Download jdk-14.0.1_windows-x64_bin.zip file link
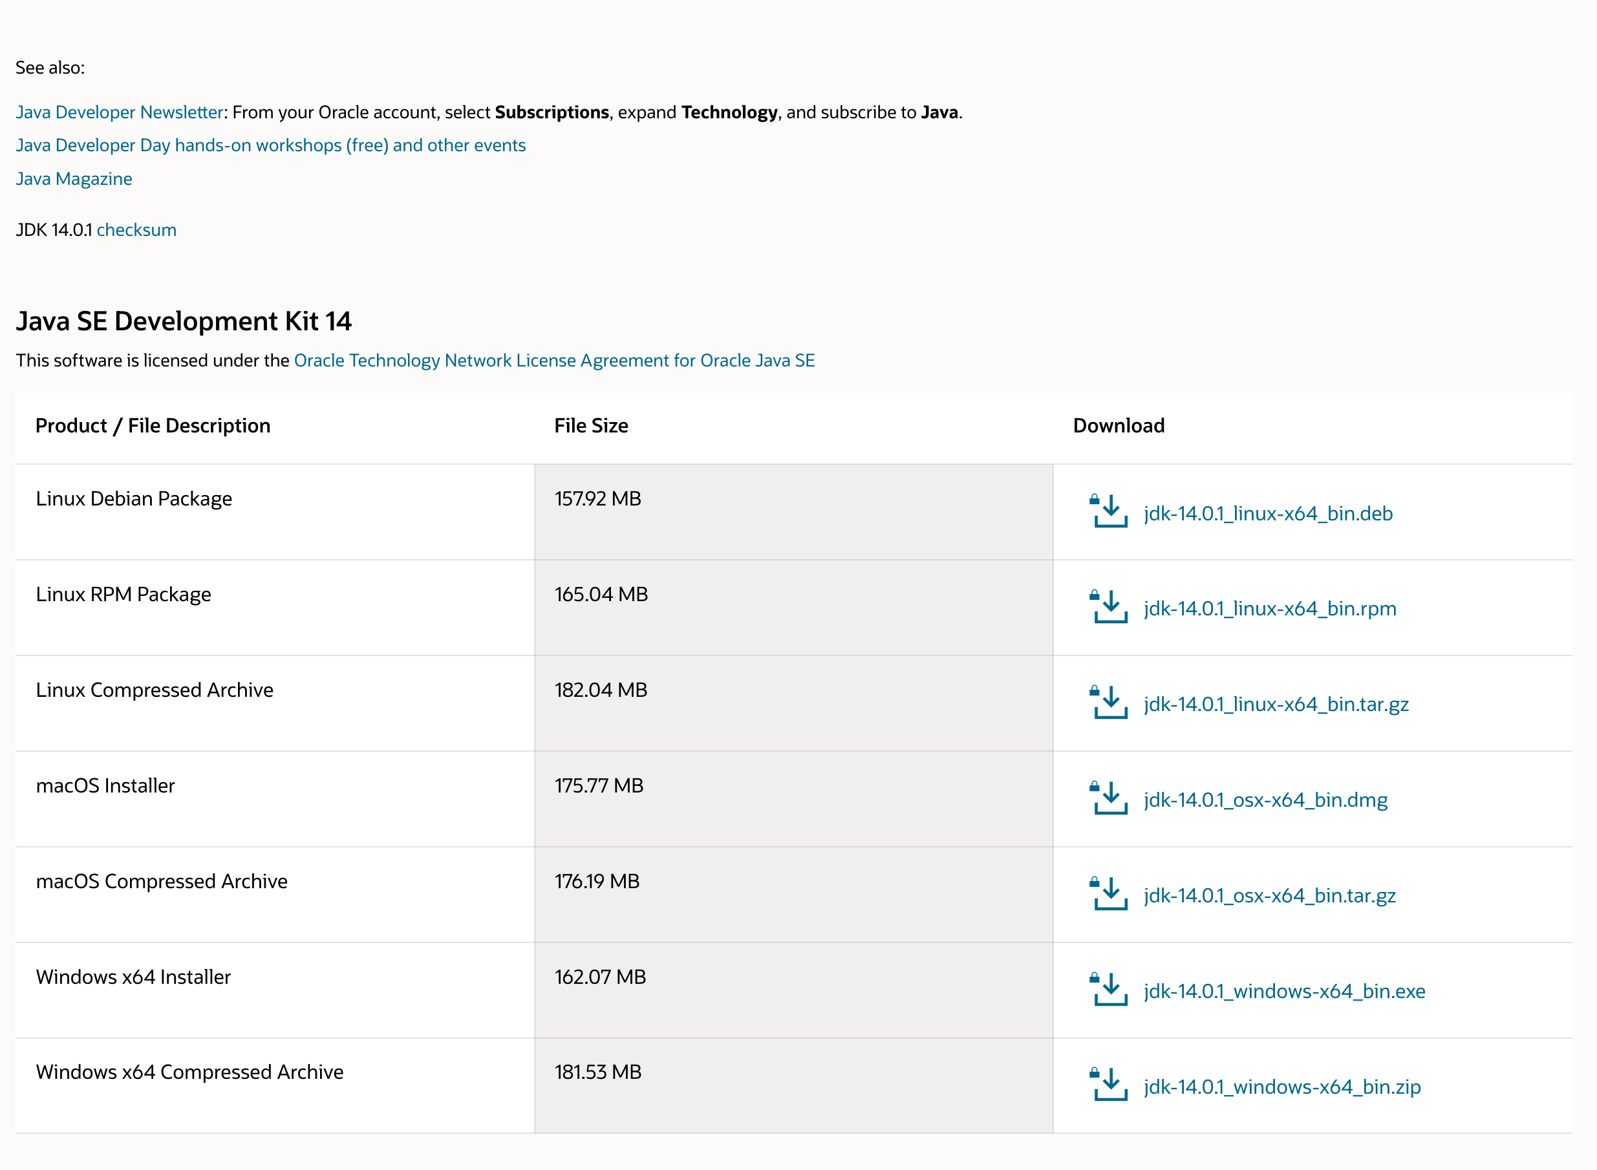Viewport: 1597px width, 1170px height. coord(1282,1087)
